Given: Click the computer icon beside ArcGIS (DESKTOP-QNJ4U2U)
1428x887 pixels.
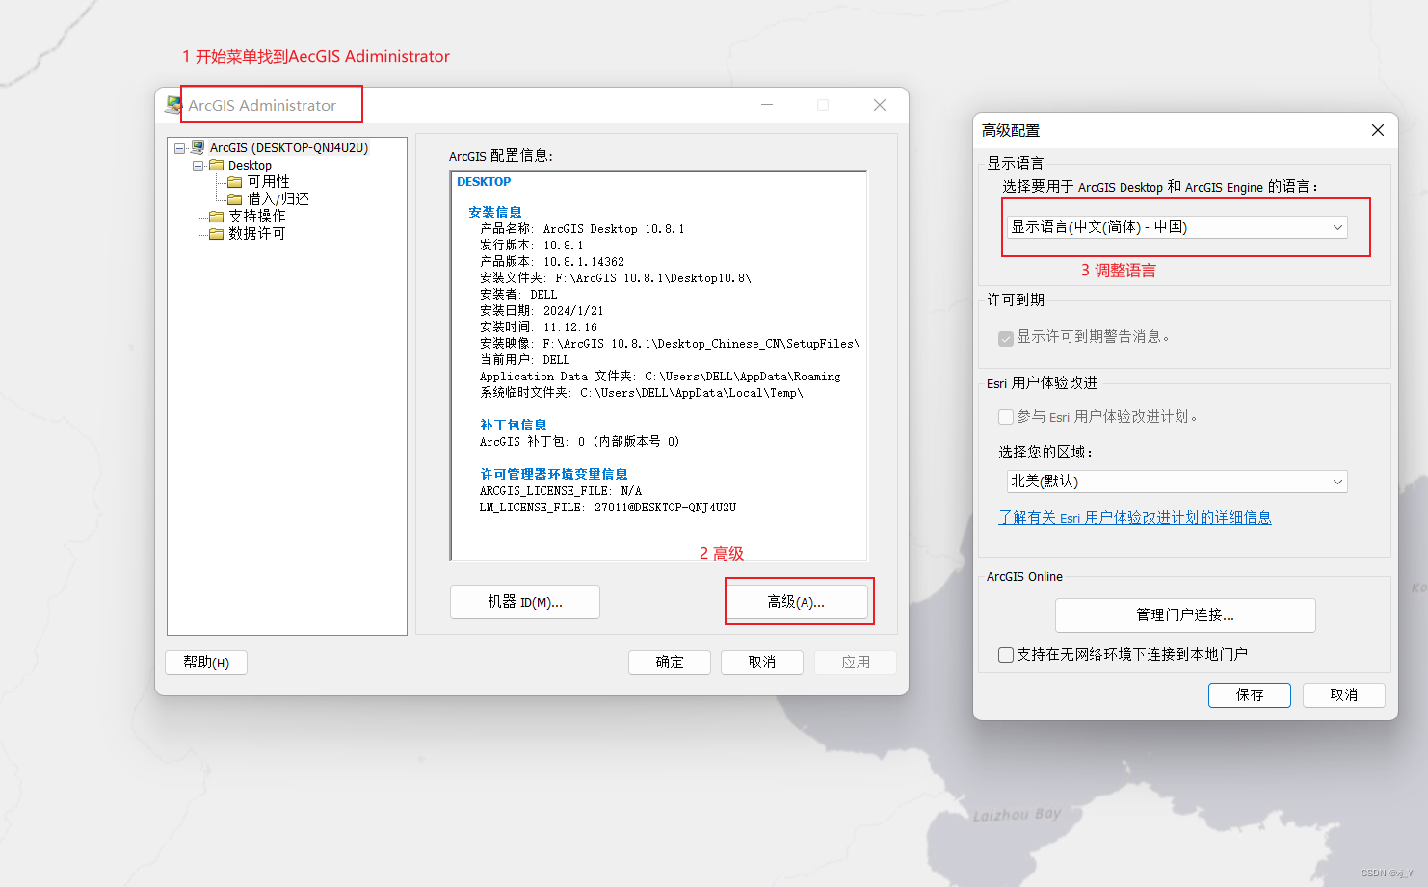Looking at the screenshot, I should tap(198, 147).
